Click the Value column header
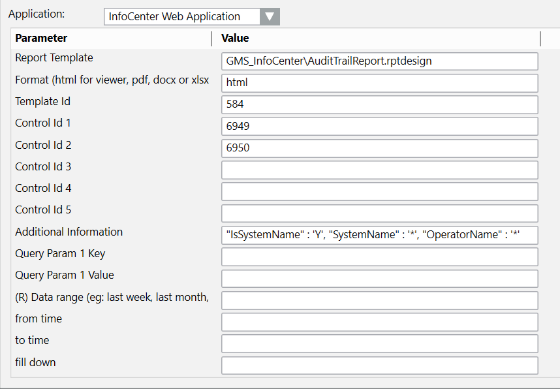 click(x=379, y=39)
